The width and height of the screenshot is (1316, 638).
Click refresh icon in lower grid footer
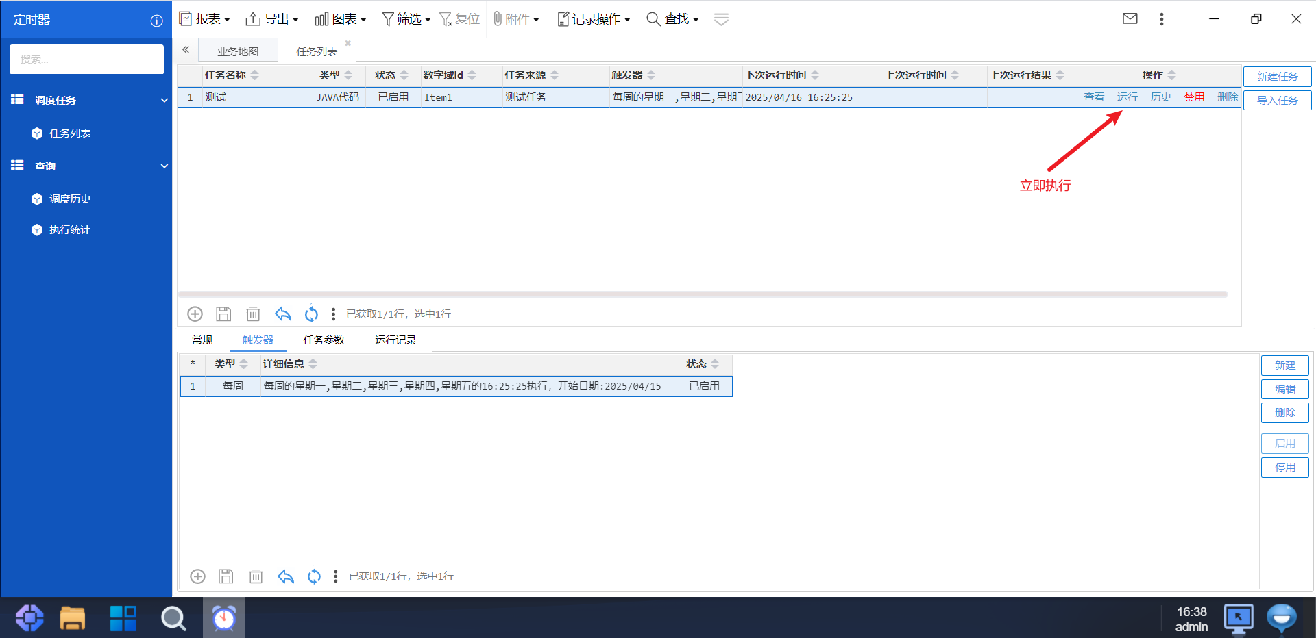tap(314, 576)
